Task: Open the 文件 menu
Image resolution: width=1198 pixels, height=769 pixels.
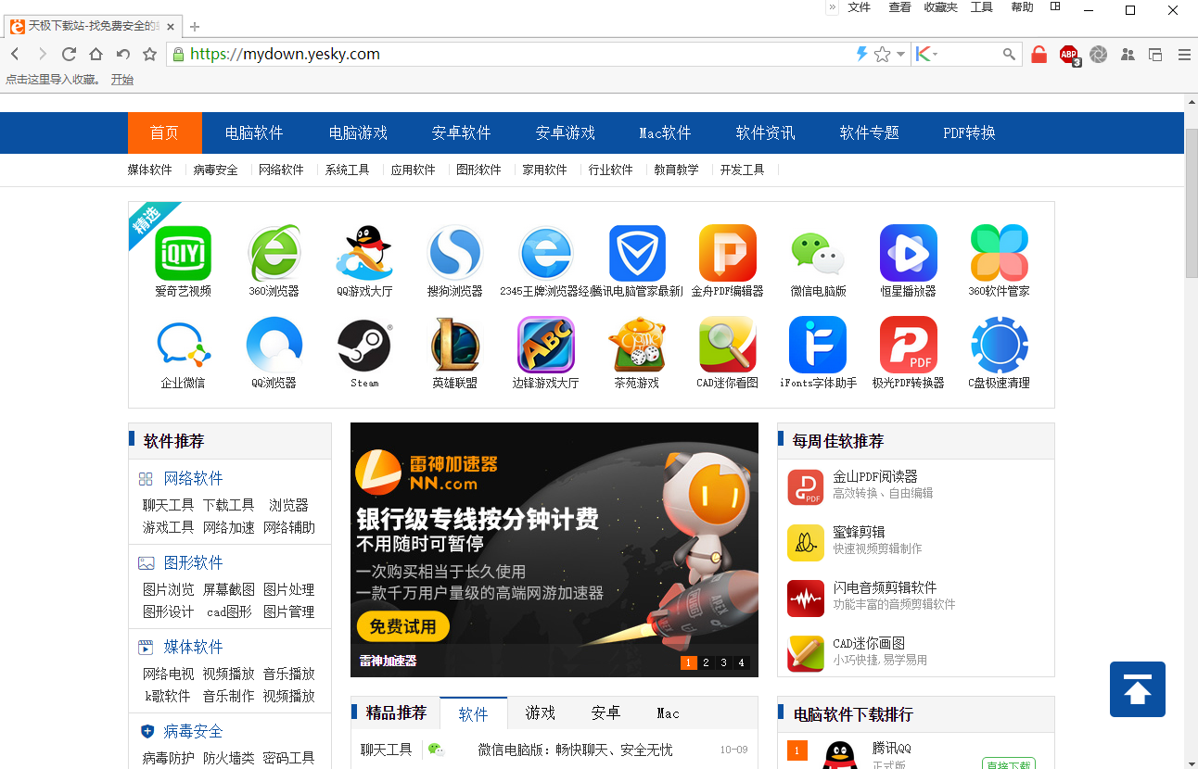Action: pos(860,7)
